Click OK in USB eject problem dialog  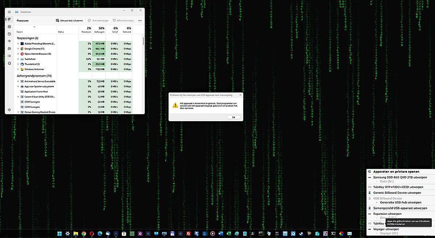point(233,117)
